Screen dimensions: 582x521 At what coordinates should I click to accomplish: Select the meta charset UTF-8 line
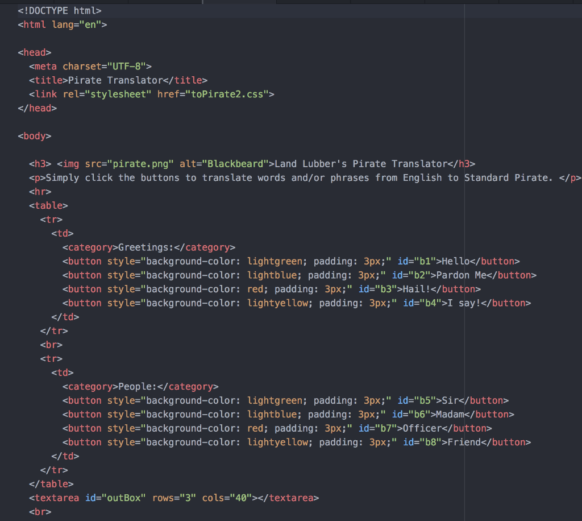pyautogui.click(x=91, y=66)
